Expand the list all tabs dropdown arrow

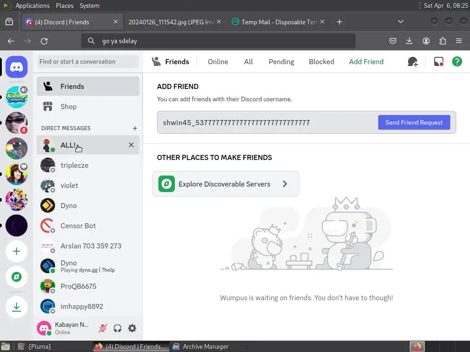point(400,22)
